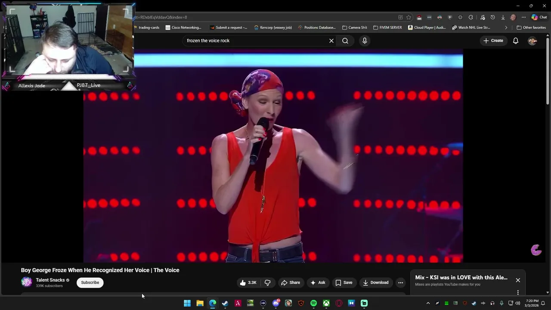Open Xbox app from the taskbar
Image resolution: width=551 pixels, height=310 pixels.
[326, 303]
